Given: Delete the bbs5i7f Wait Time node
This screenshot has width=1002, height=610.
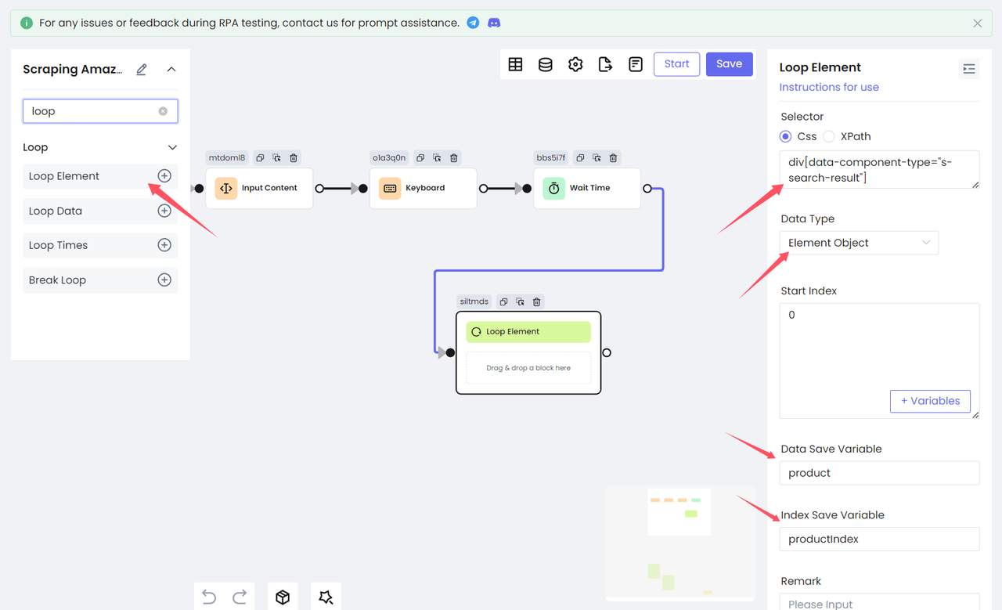Looking at the screenshot, I should pyautogui.click(x=613, y=158).
